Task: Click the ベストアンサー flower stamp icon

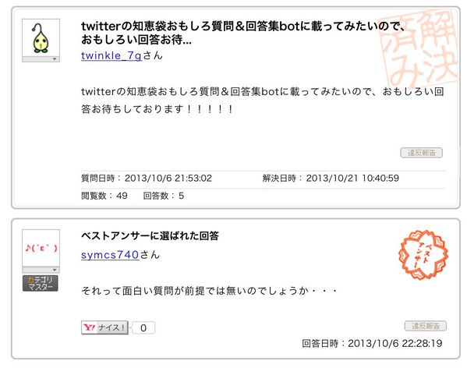Action: pos(423,255)
